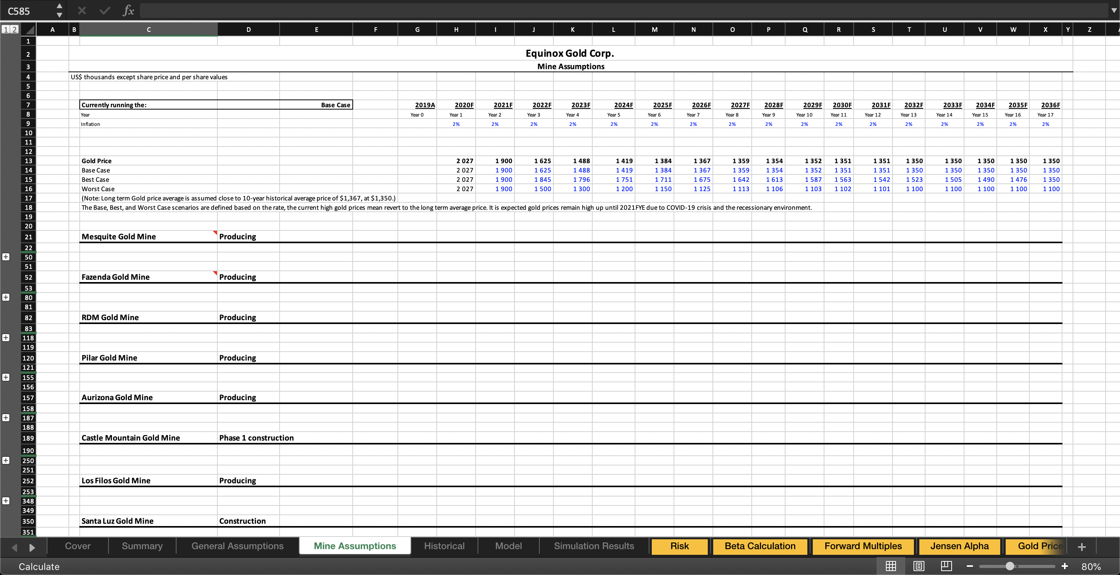1120x575 pixels.
Task: Open the Summary sheet tab
Action: pyautogui.click(x=142, y=546)
